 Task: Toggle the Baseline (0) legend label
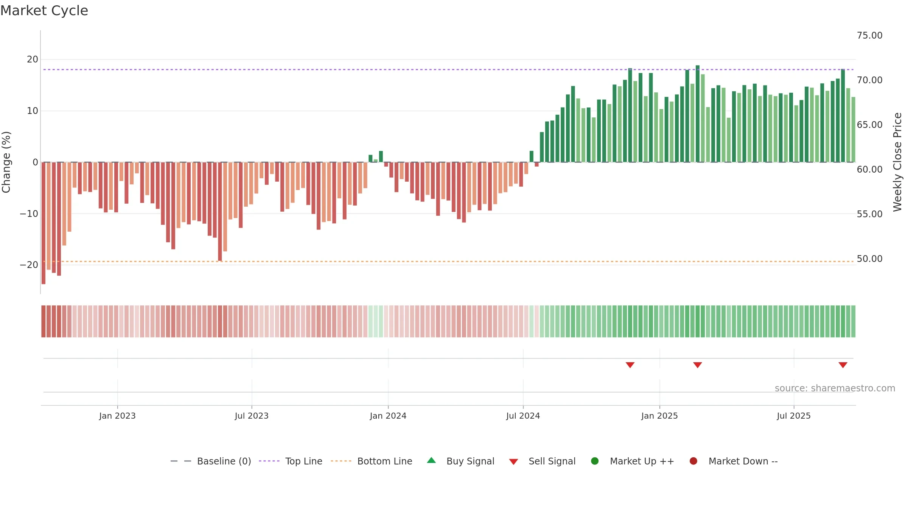(x=224, y=461)
